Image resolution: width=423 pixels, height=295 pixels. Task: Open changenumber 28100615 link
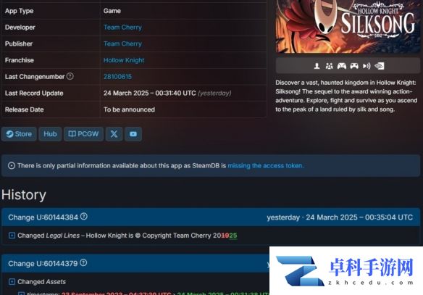(117, 77)
